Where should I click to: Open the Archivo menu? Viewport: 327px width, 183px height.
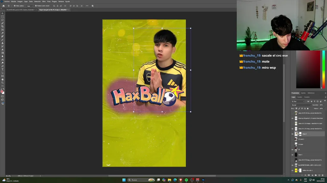pyautogui.click(x=7, y=2)
